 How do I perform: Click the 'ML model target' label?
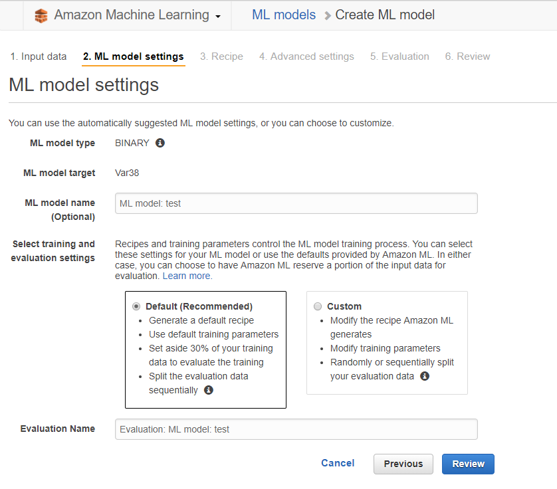[59, 173]
